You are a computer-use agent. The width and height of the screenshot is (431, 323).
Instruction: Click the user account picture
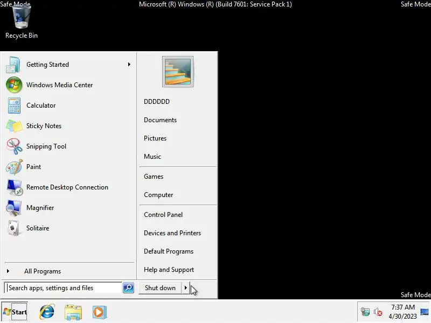pos(178,72)
